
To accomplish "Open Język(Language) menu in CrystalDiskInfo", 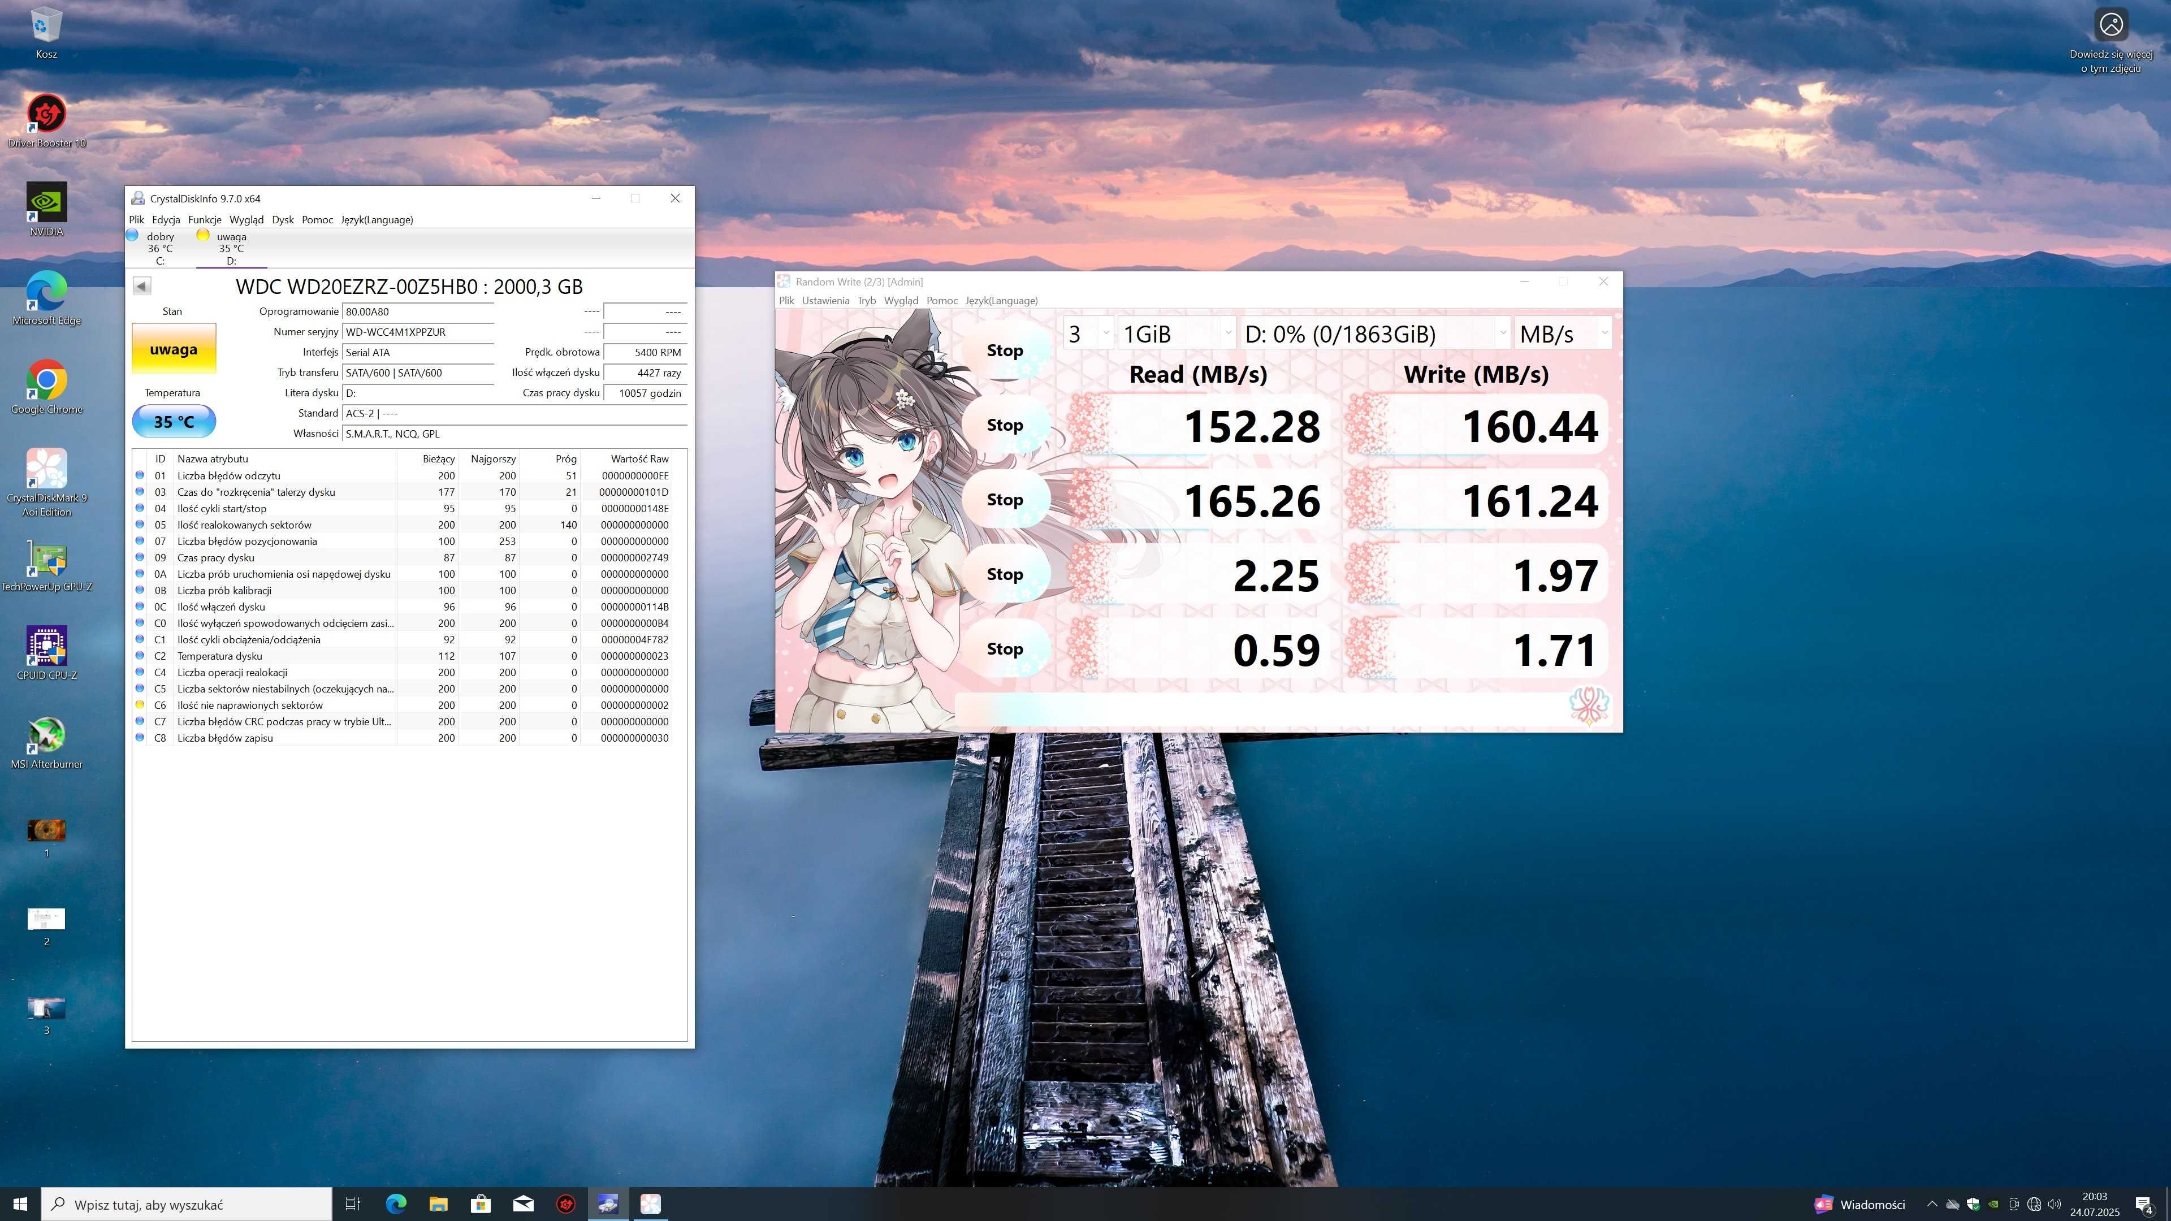I will 377,219.
